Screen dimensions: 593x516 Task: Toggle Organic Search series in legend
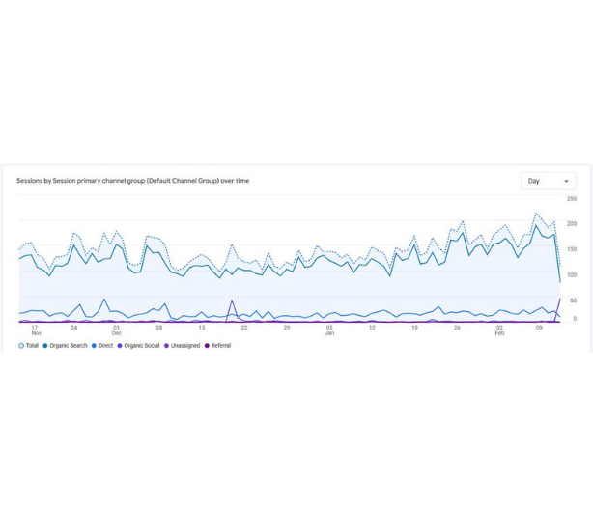tap(45, 345)
